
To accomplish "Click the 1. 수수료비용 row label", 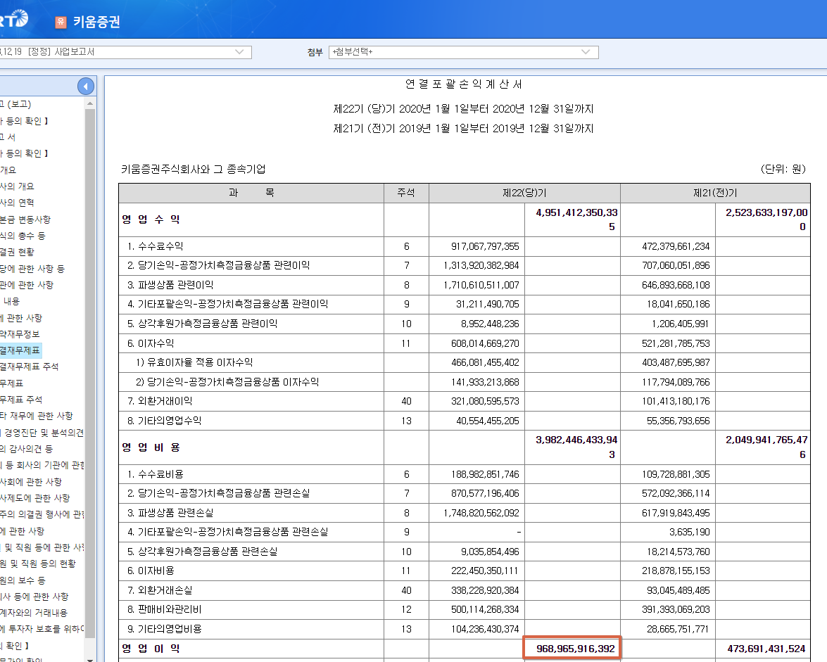I will 155,474.
